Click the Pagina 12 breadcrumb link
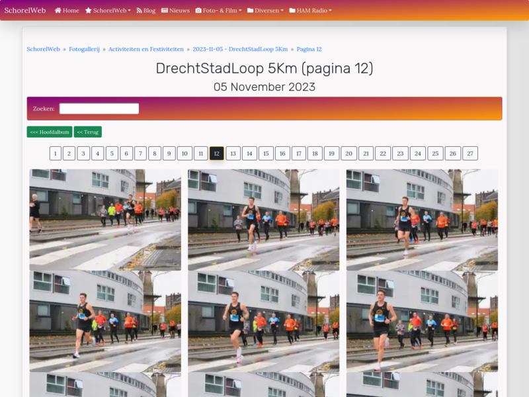Screen dimensions: 529x397 click(309, 49)
